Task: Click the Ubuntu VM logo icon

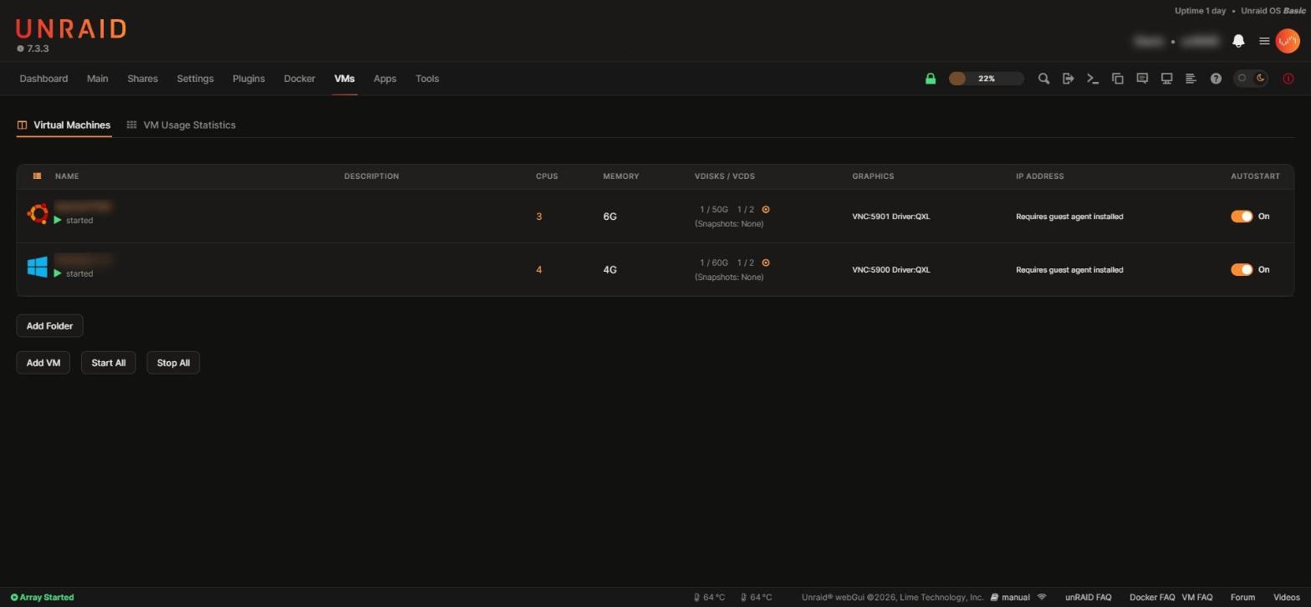Action: coord(37,213)
